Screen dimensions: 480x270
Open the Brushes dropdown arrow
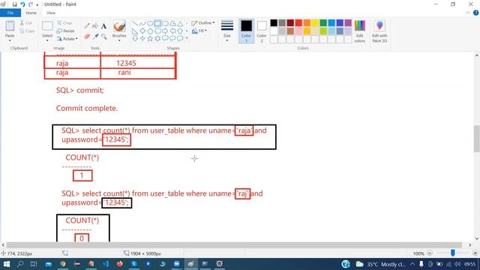click(x=119, y=40)
